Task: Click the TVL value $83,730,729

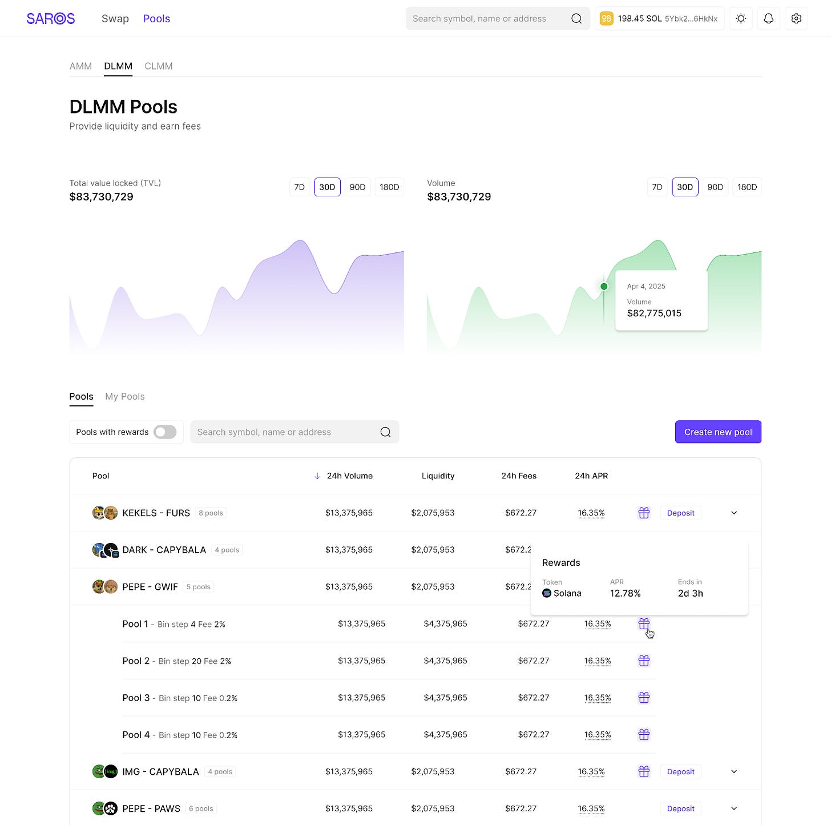Action: (102, 197)
